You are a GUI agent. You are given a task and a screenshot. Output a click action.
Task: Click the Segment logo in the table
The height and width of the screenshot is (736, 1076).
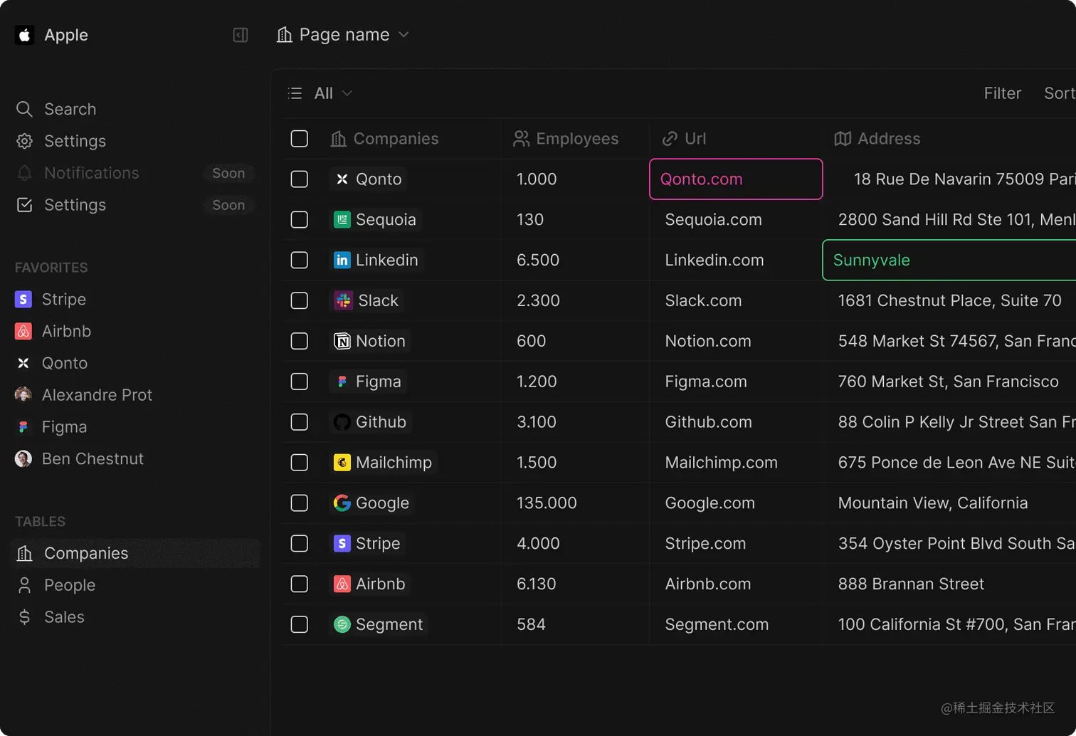(342, 624)
